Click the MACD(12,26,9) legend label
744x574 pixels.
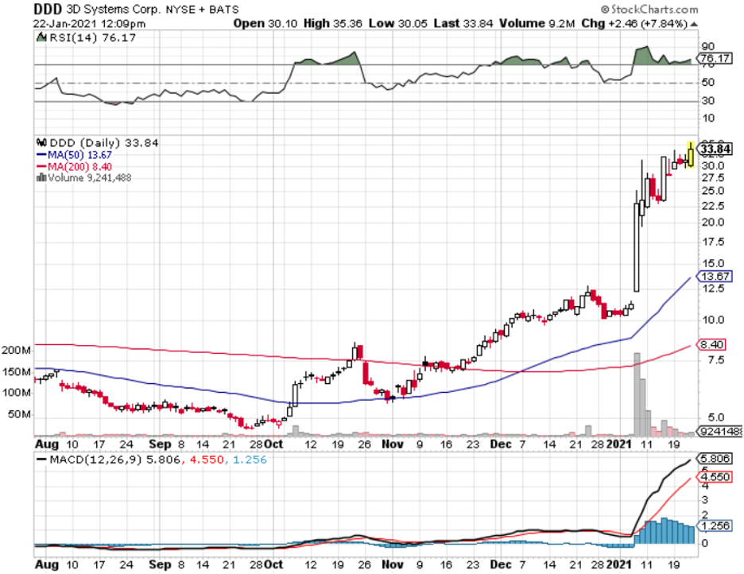(x=95, y=460)
